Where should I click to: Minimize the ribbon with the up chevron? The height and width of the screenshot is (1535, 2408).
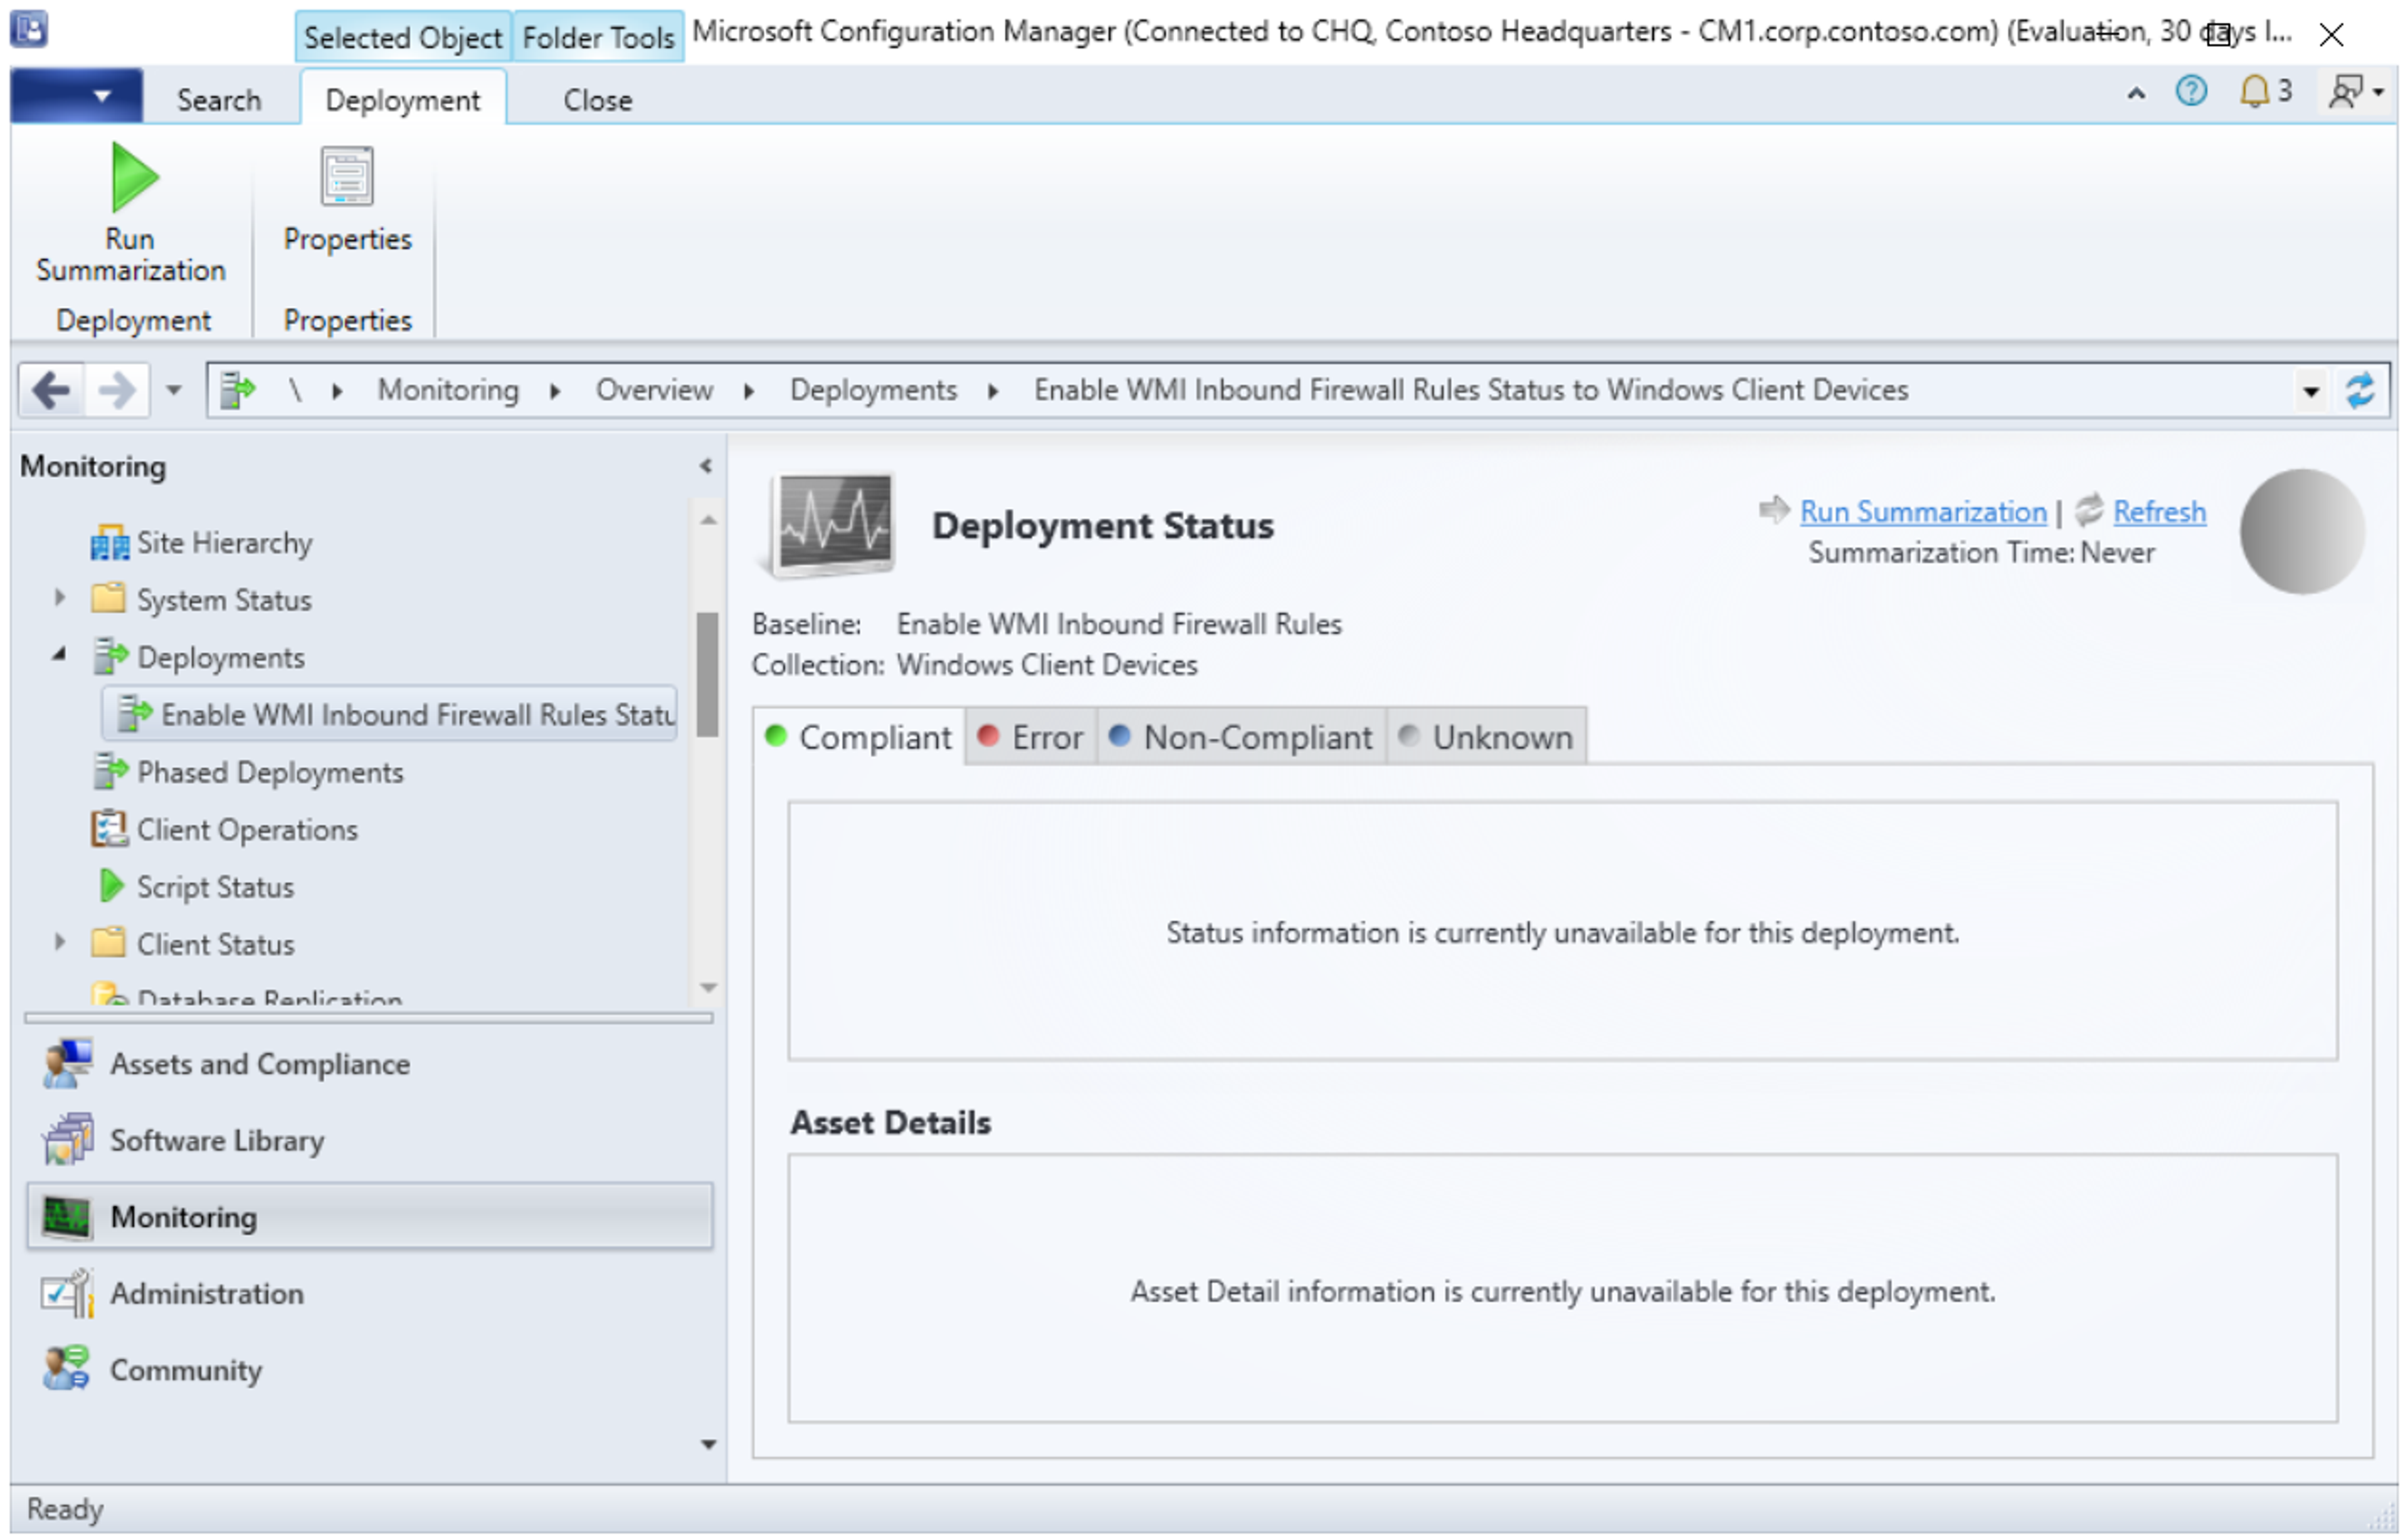[2136, 93]
